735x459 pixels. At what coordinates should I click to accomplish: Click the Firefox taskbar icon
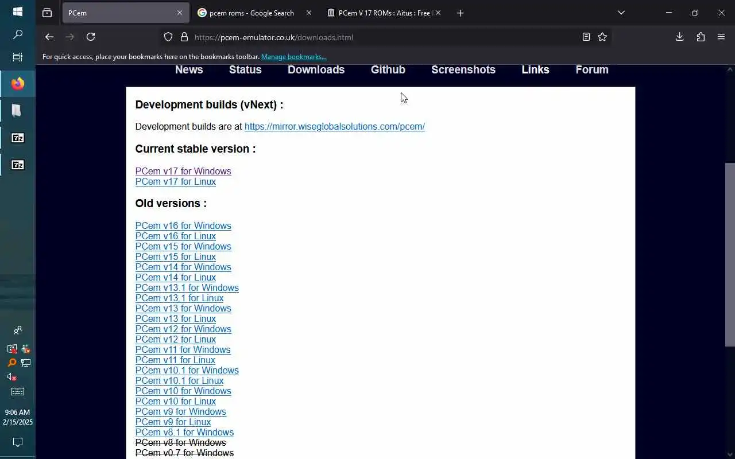[18, 84]
